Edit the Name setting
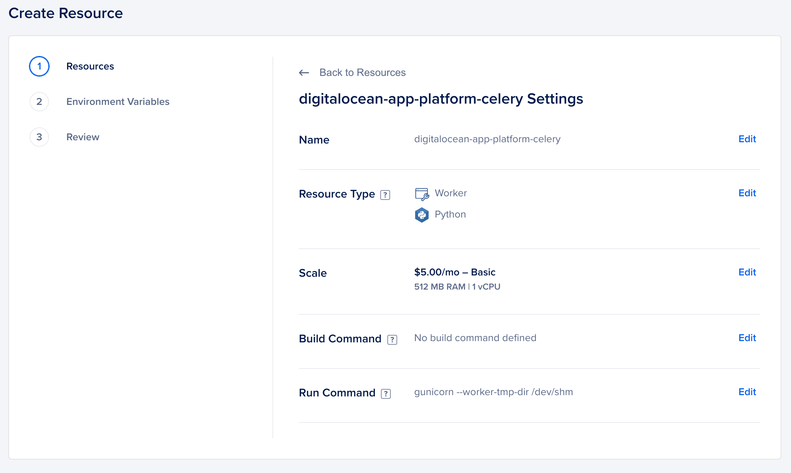Viewport: 791px width, 473px height. (x=747, y=139)
